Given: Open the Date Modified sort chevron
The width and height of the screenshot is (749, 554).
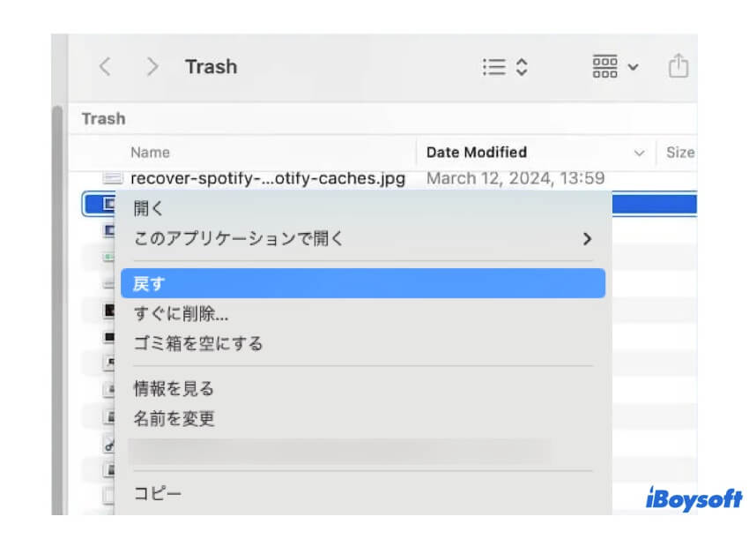Looking at the screenshot, I should (x=641, y=152).
